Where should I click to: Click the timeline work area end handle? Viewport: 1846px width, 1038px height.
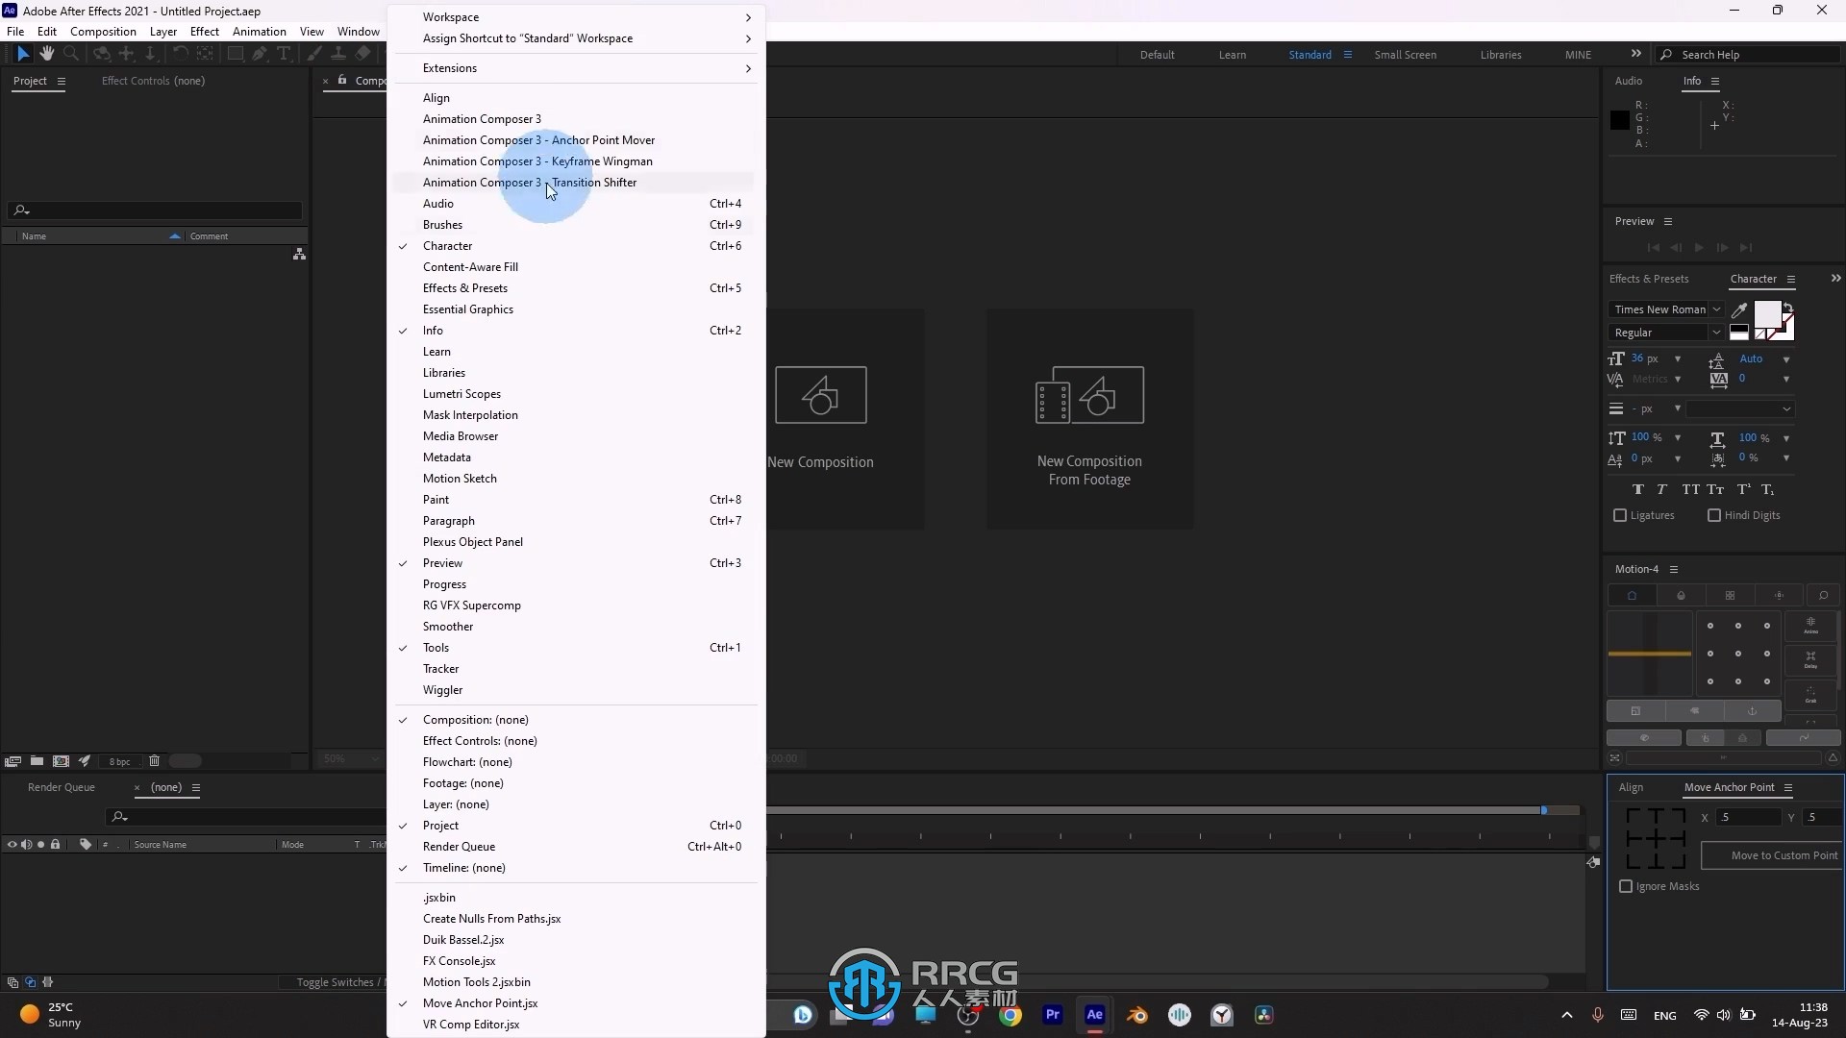coord(1544,810)
